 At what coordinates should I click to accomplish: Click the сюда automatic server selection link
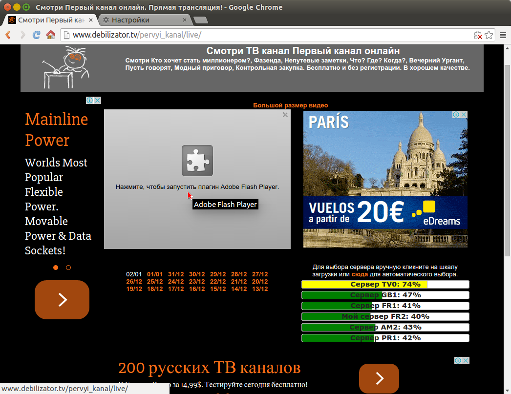[360, 274]
